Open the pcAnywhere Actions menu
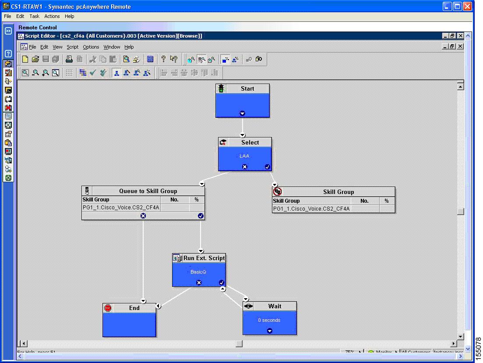Image resolution: width=483 pixels, height=363 pixels. tap(52, 16)
